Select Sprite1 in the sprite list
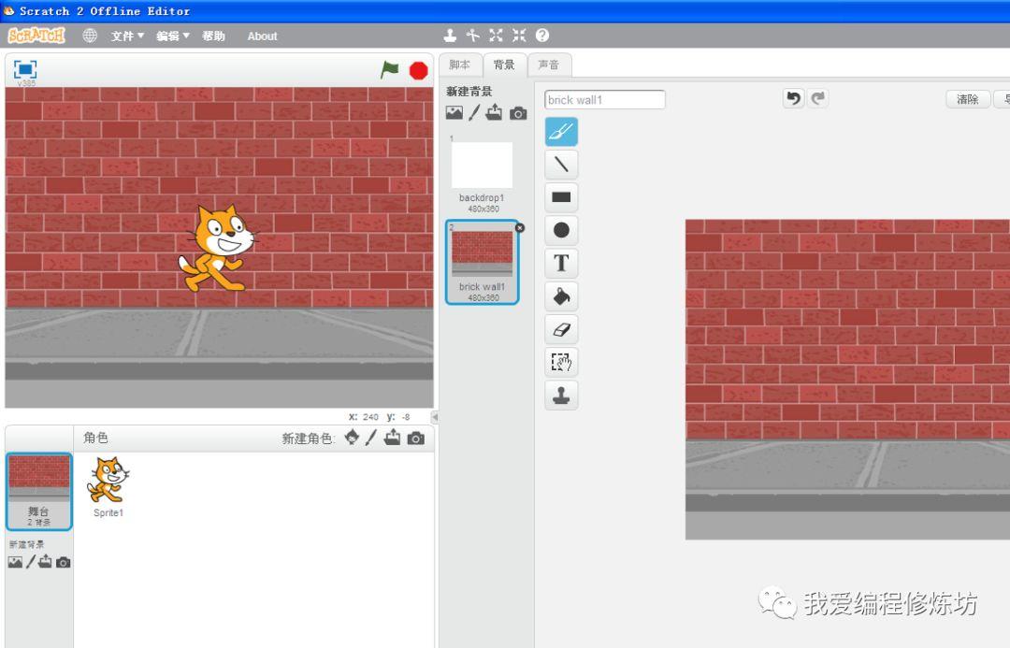1010x648 pixels. click(x=108, y=487)
